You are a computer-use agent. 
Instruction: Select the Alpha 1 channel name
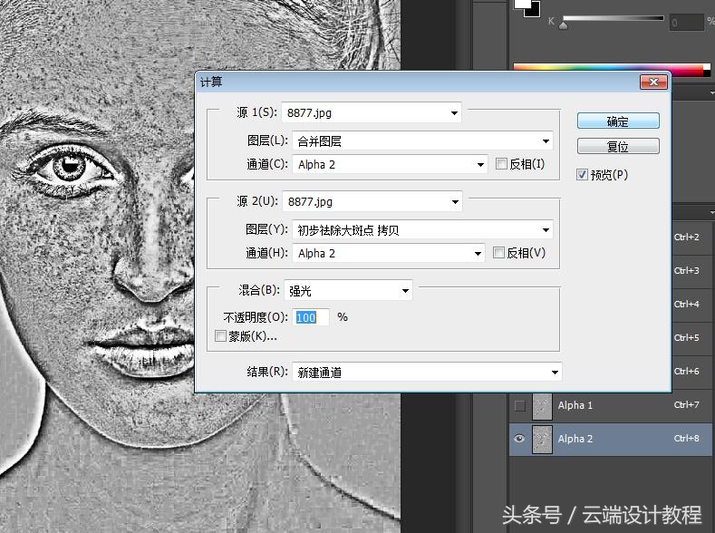pos(575,405)
